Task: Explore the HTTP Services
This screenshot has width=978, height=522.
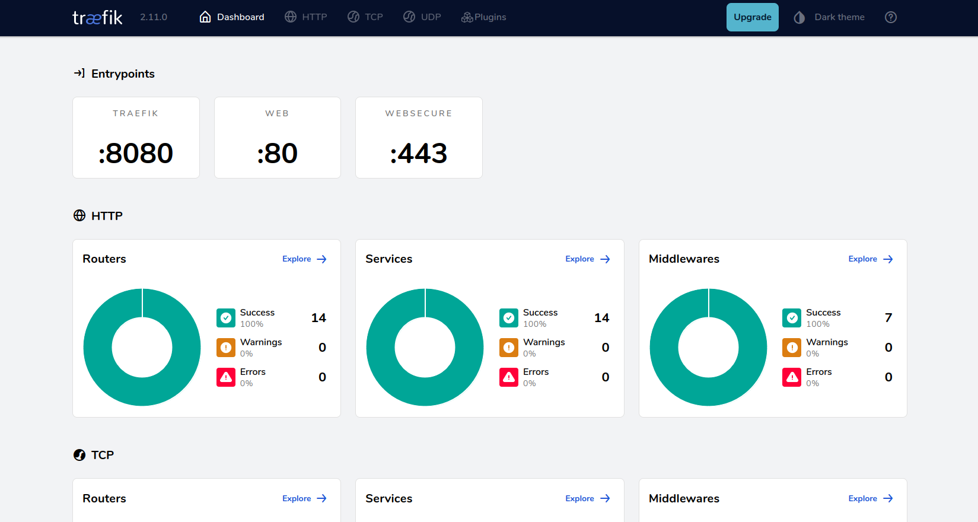Action: click(x=588, y=259)
